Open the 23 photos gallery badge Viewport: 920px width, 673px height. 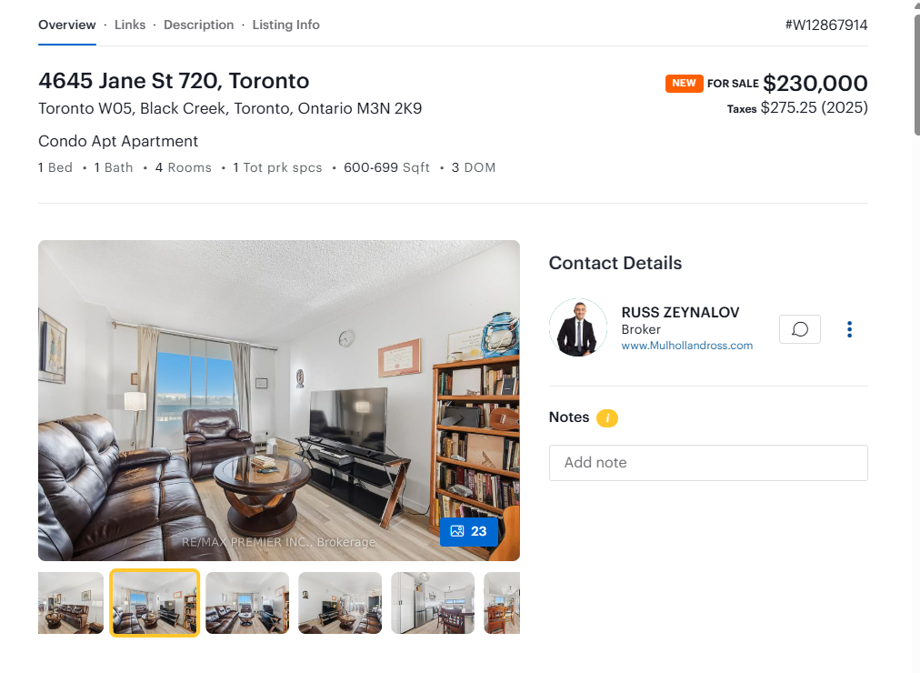[469, 531]
